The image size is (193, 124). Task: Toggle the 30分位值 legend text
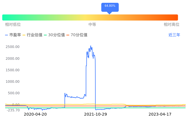click(57, 35)
